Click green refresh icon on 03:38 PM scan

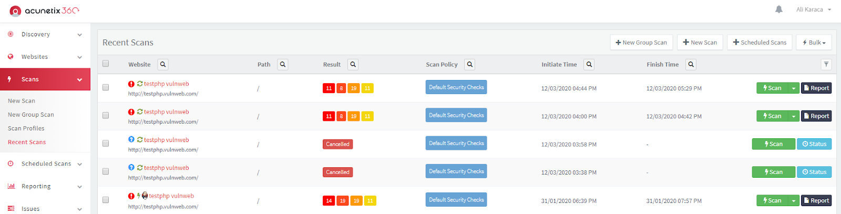140,167
